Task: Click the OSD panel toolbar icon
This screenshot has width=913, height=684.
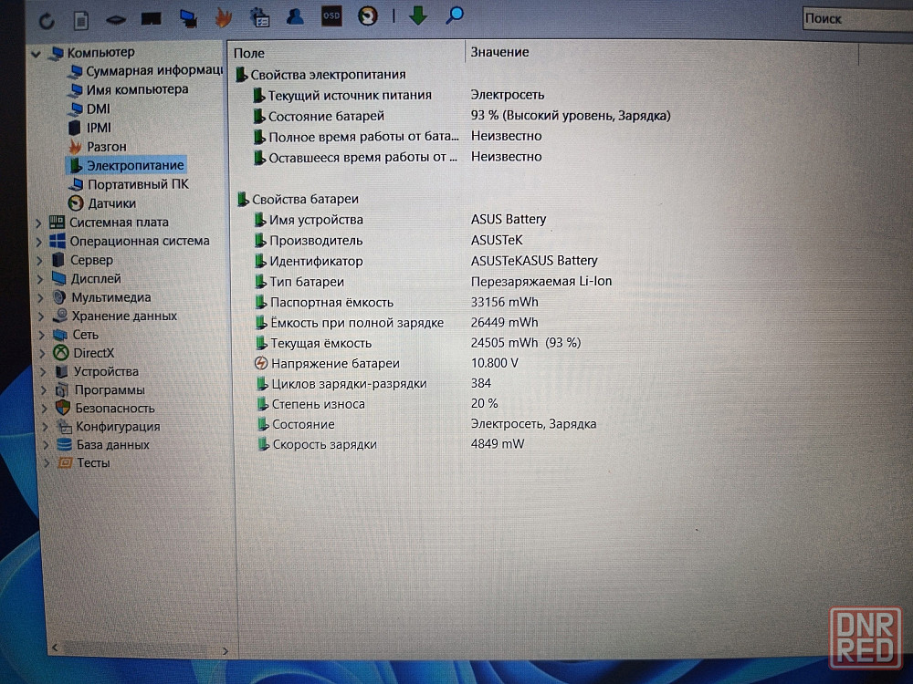Action: pyautogui.click(x=331, y=16)
